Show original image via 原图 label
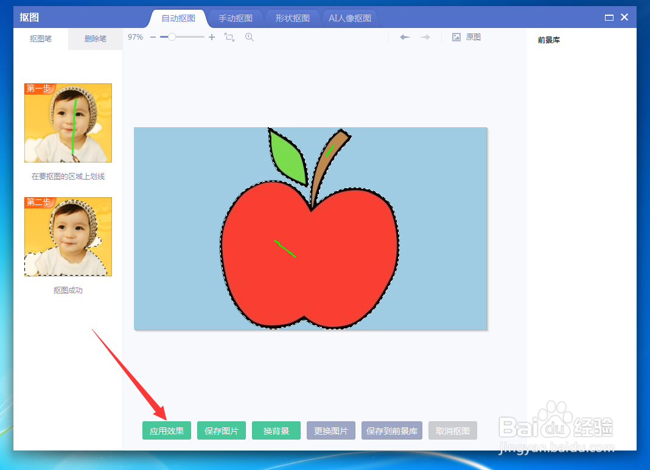 pyautogui.click(x=473, y=37)
